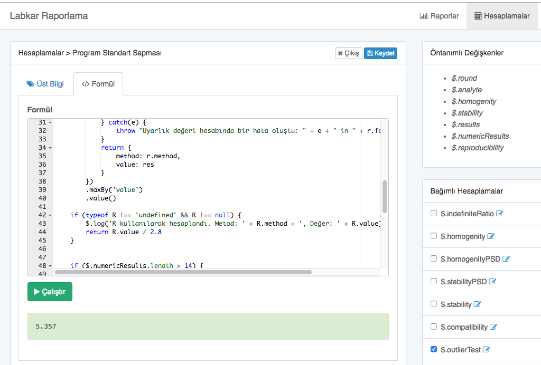541x365 pixels.
Task: Click edit icon beside $.homogenity
Action: click(491, 236)
